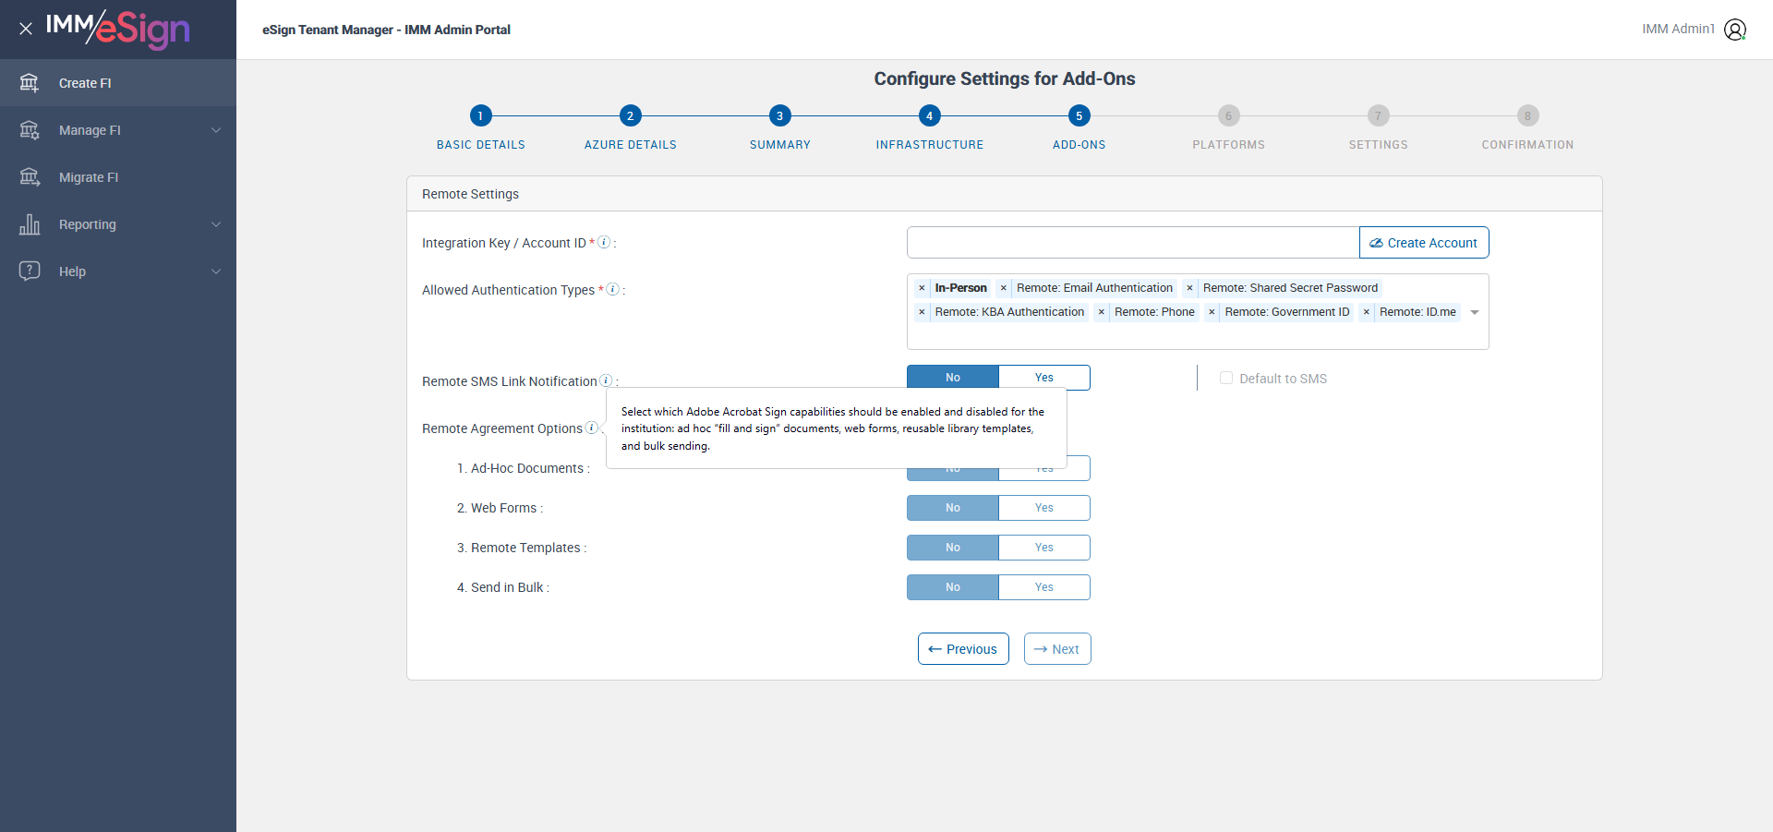Expand the Reporting submenu chevron
Screen dimensions: 1773x832
point(216,224)
